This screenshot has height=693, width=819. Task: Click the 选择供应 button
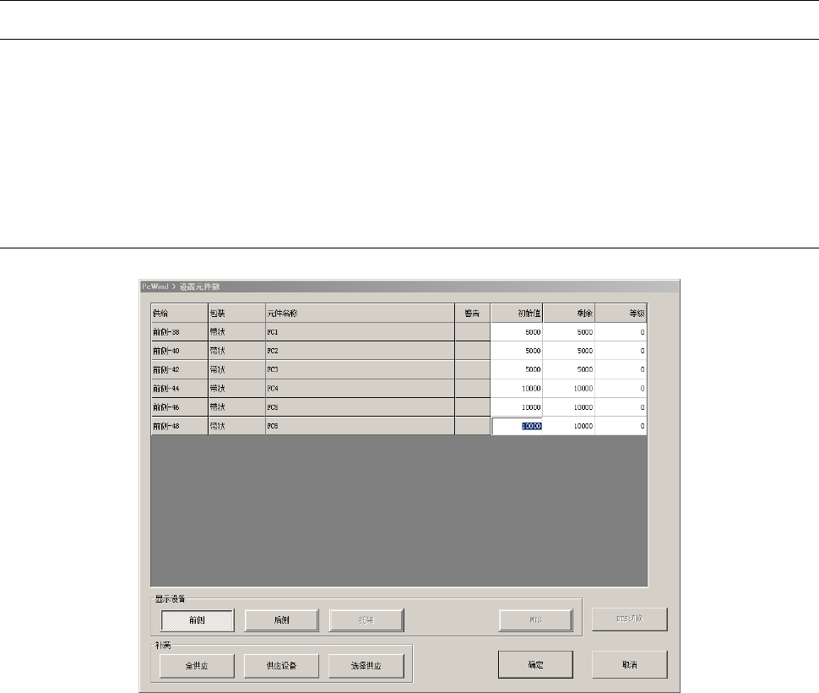coord(366,666)
